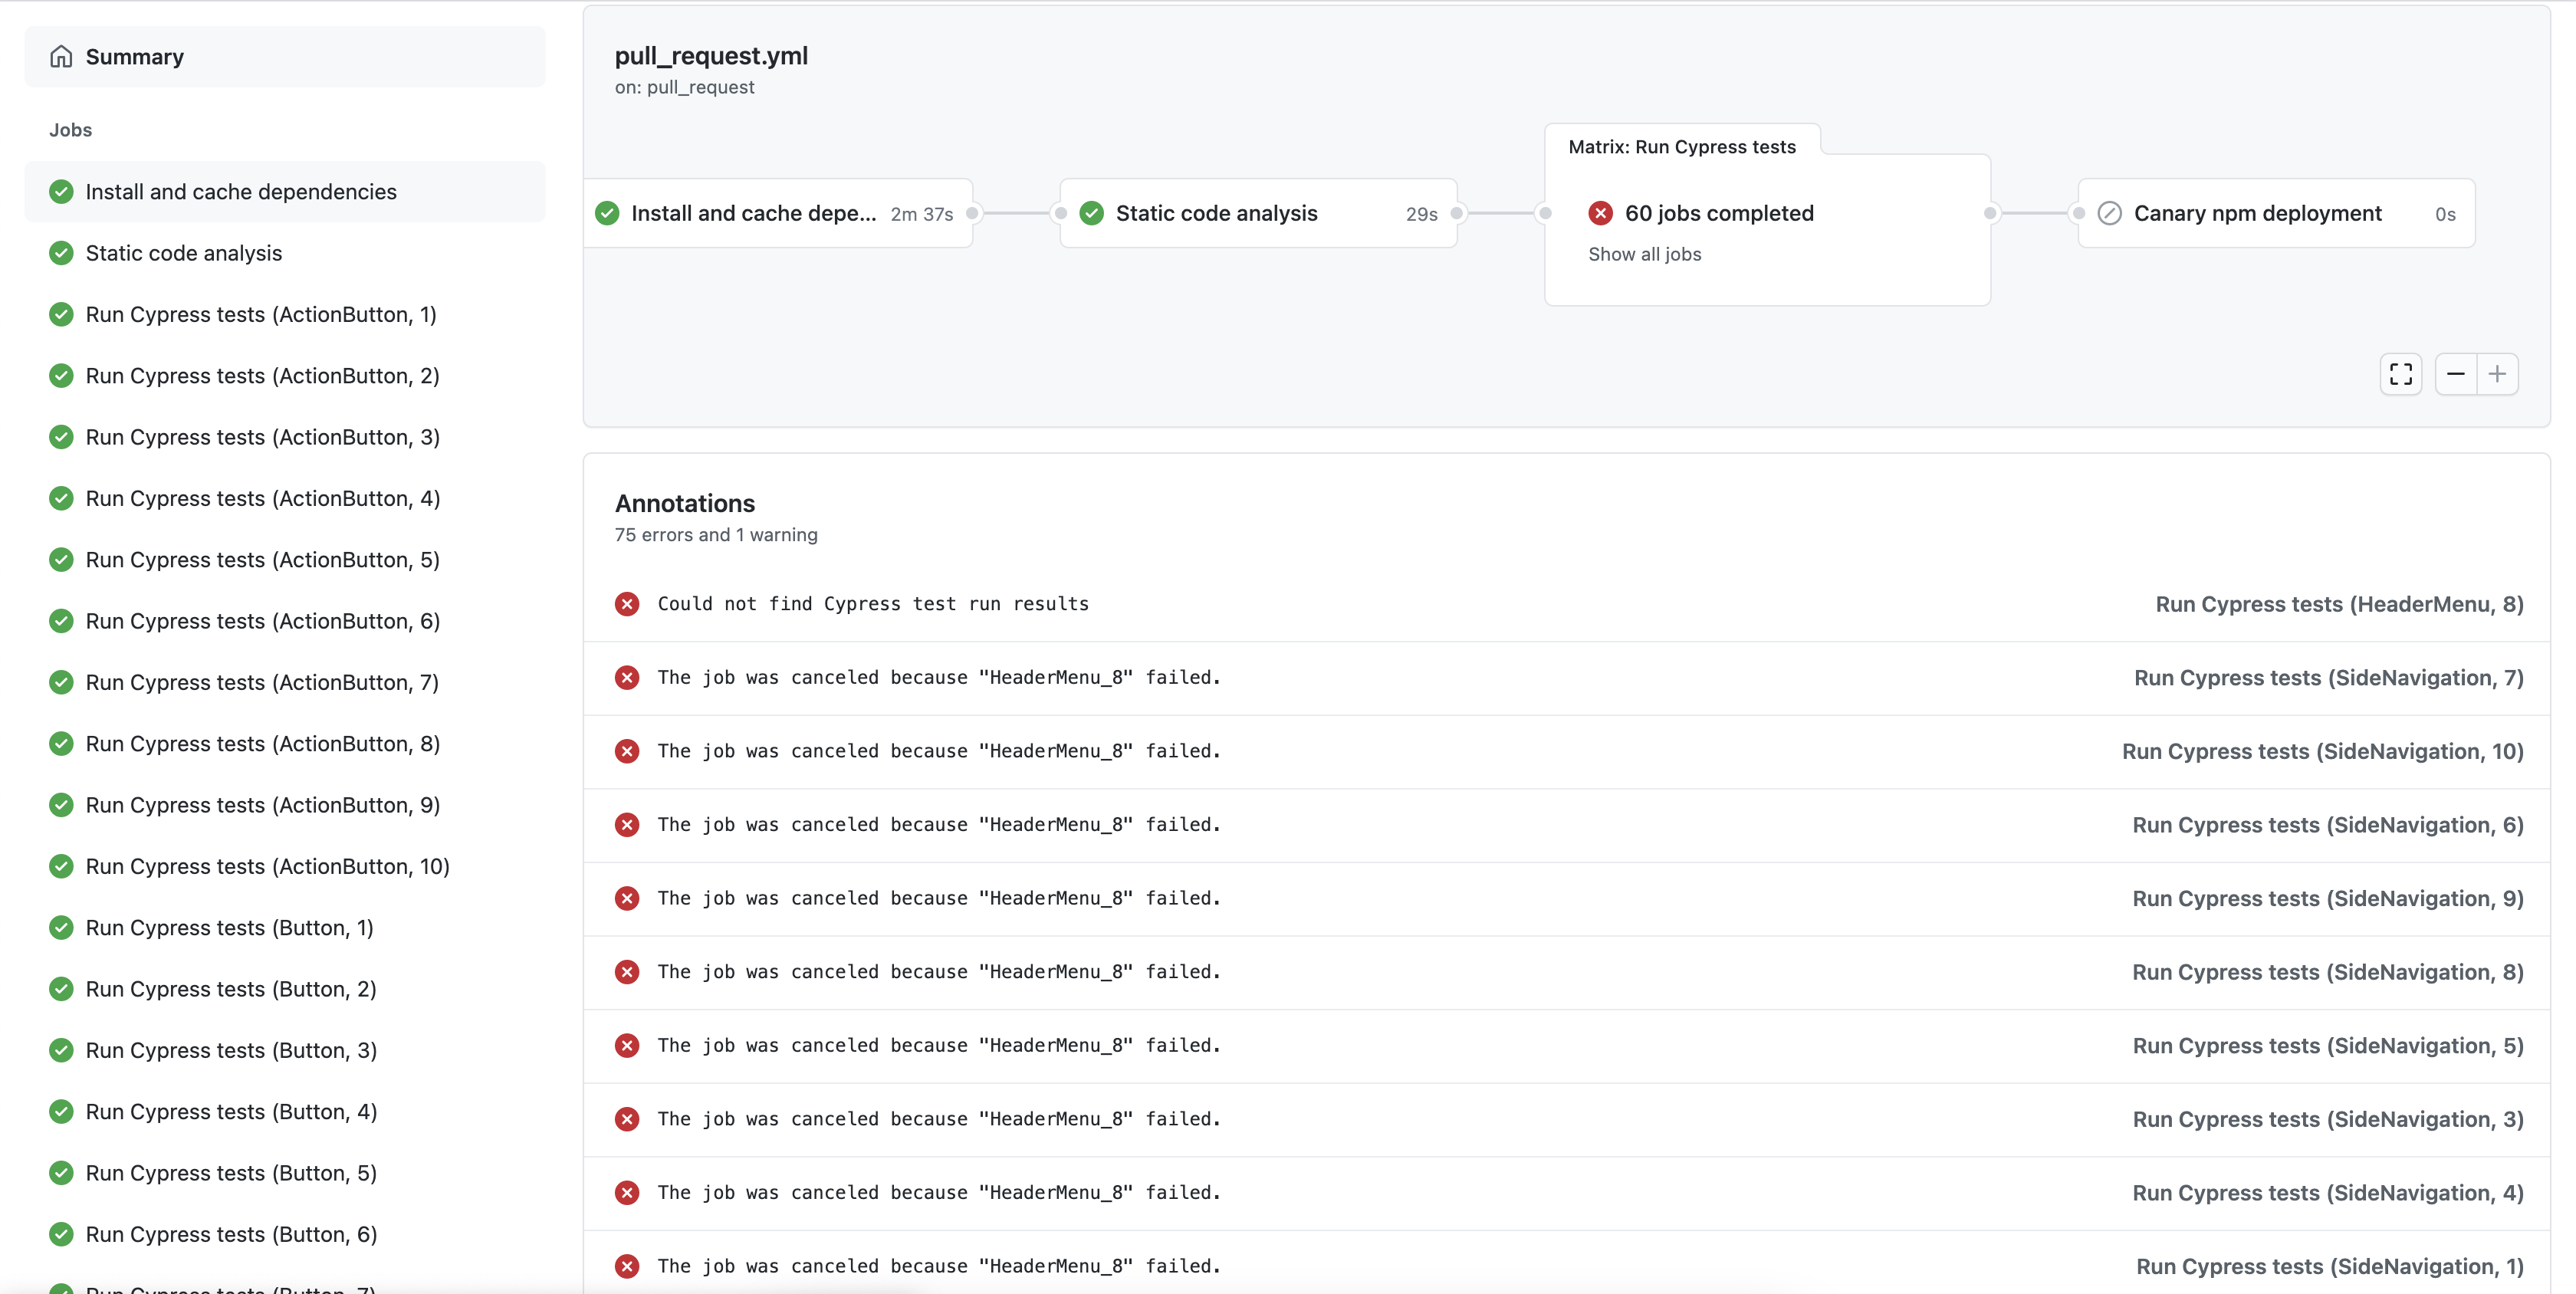Screen dimensions: 2576x1294
Task: Click the Summary home icon
Action: [61, 57]
